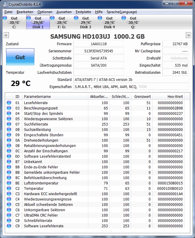Click the status icon for Anzahl der Einschaltungen
This screenshot has height=238, width=195.
(x=9, y=151)
